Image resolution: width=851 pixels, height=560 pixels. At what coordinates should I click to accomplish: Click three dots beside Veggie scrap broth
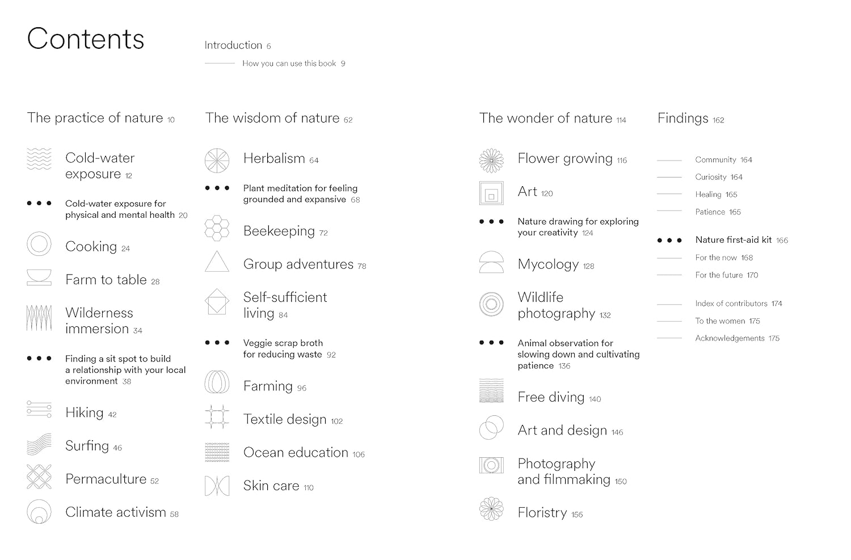tap(217, 343)
